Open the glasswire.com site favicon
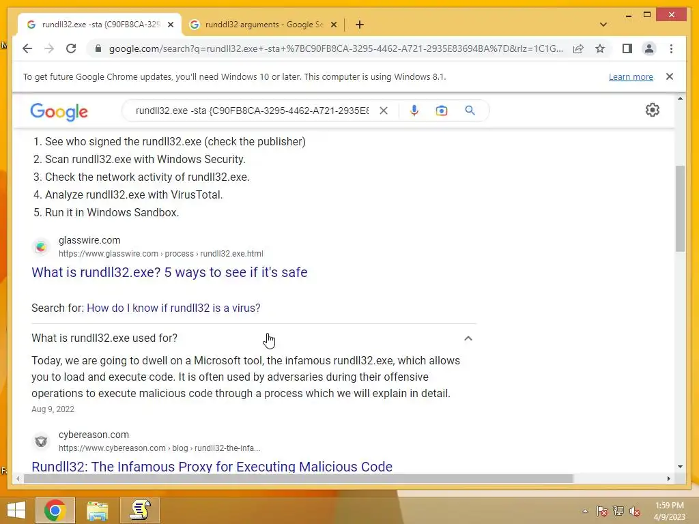Image resolution: width=699 pixels, height=524 pixels. point(41,247)
